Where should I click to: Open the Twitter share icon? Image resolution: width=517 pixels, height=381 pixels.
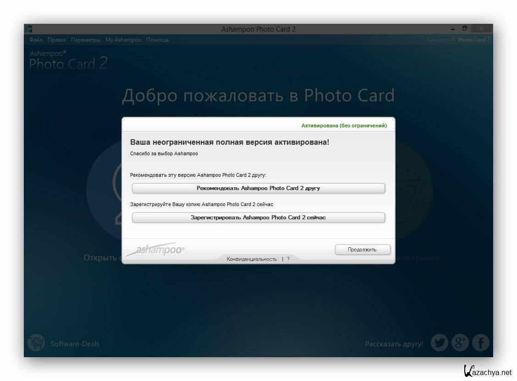439,343
